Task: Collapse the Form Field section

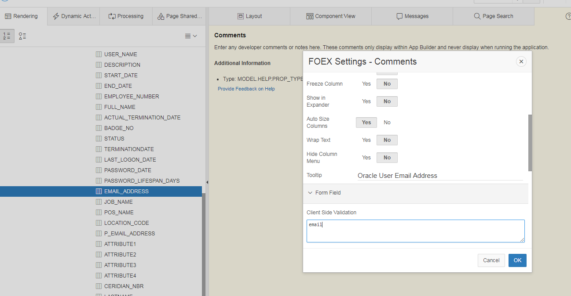Action: (x=310, y=192)
